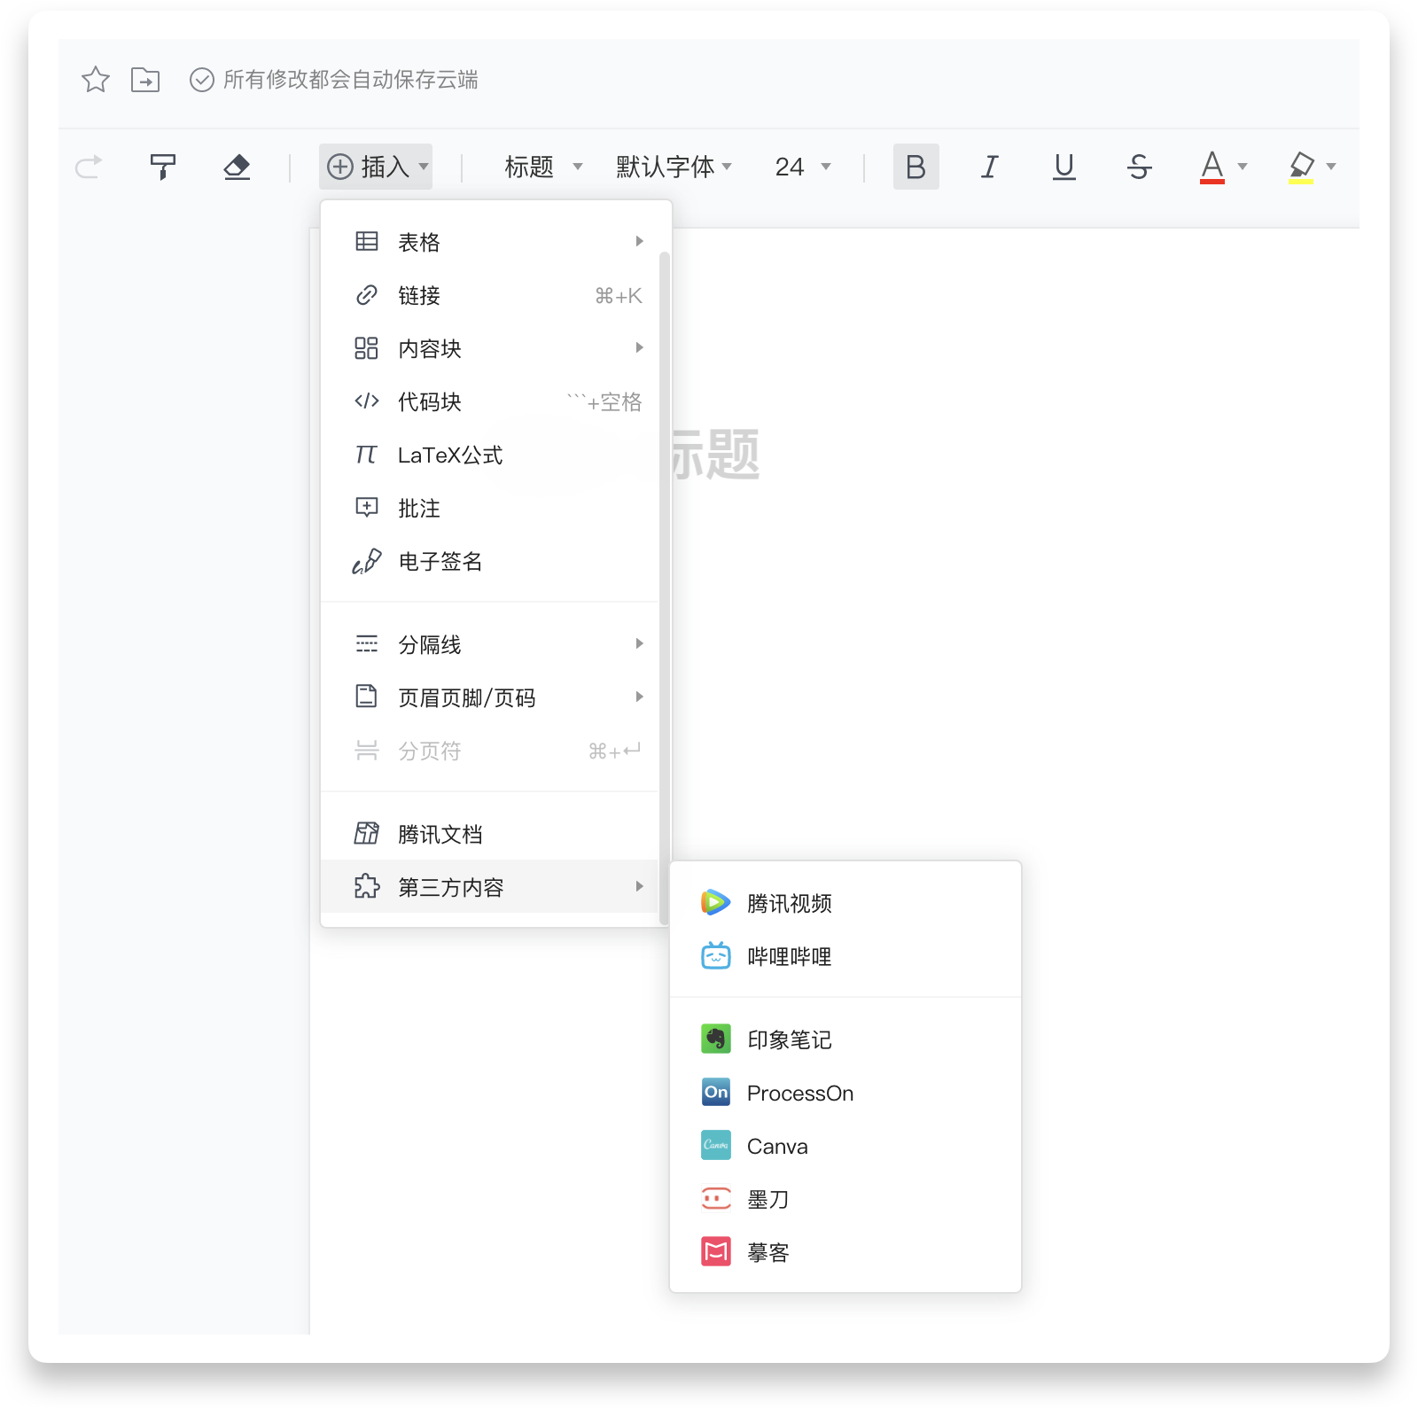Viewport: 1418px width, 1409px height.
Task: Insert Canva design content
Action: coord(845,1146)
